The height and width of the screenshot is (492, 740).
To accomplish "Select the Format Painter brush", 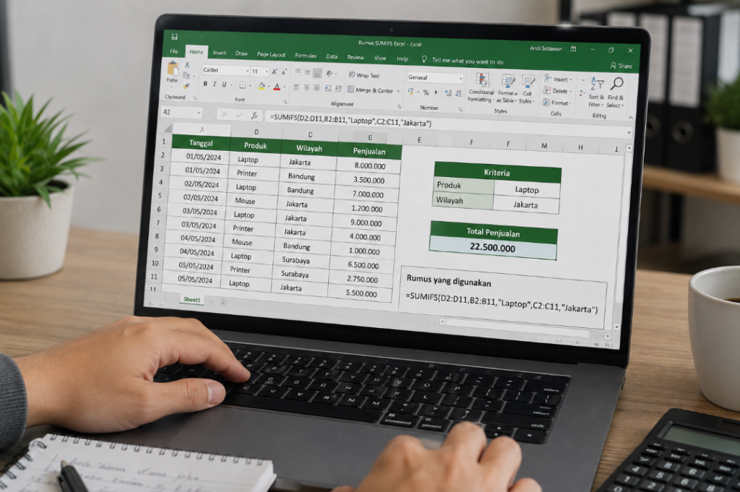I will point(186,86).
